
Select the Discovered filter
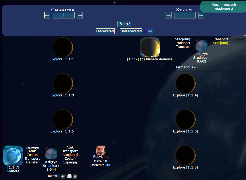pos(105,31)
